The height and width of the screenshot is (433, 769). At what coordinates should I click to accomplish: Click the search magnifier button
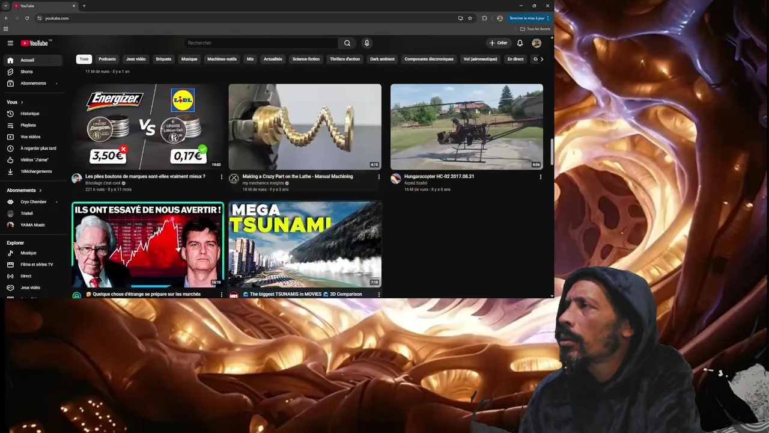pyautogui.click(x=347, y=43)
